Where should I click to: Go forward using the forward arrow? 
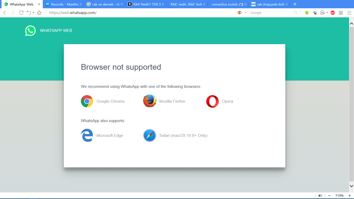tap(13, 13)
